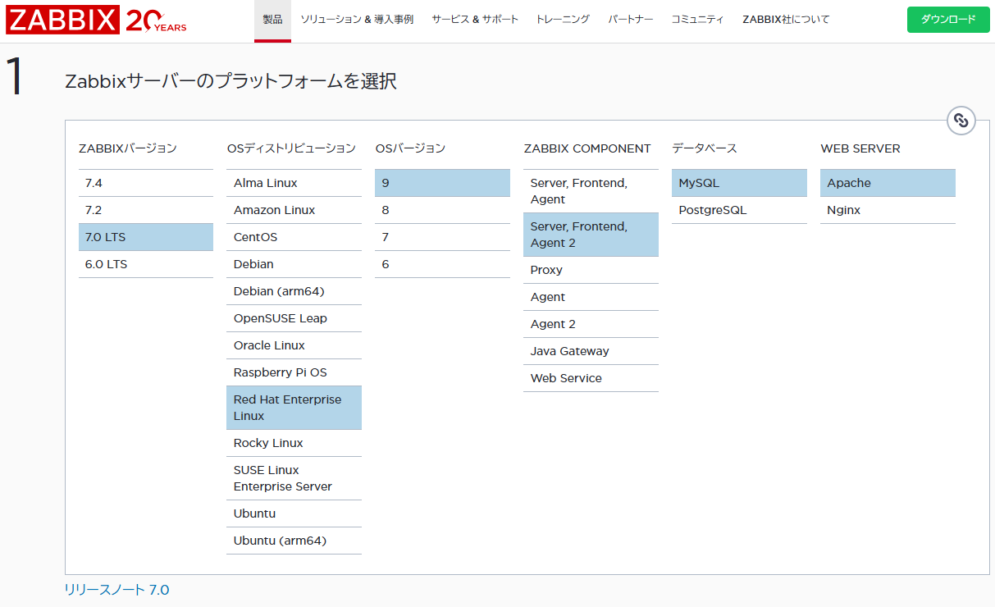Viewport: 995px width, 607px height.
Task: Select OS version 9
Action: pyautogui.click(x=443, y=183)
